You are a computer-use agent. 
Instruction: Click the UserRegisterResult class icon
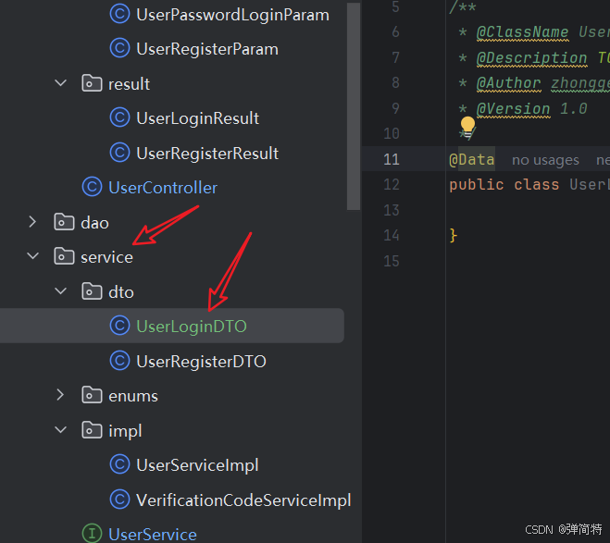tap(119, 153)
